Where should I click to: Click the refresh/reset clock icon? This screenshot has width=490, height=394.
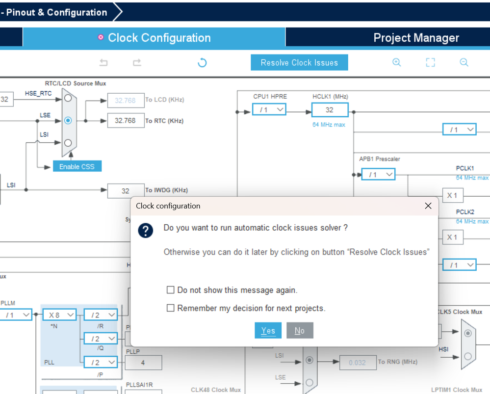coord(202,62)
